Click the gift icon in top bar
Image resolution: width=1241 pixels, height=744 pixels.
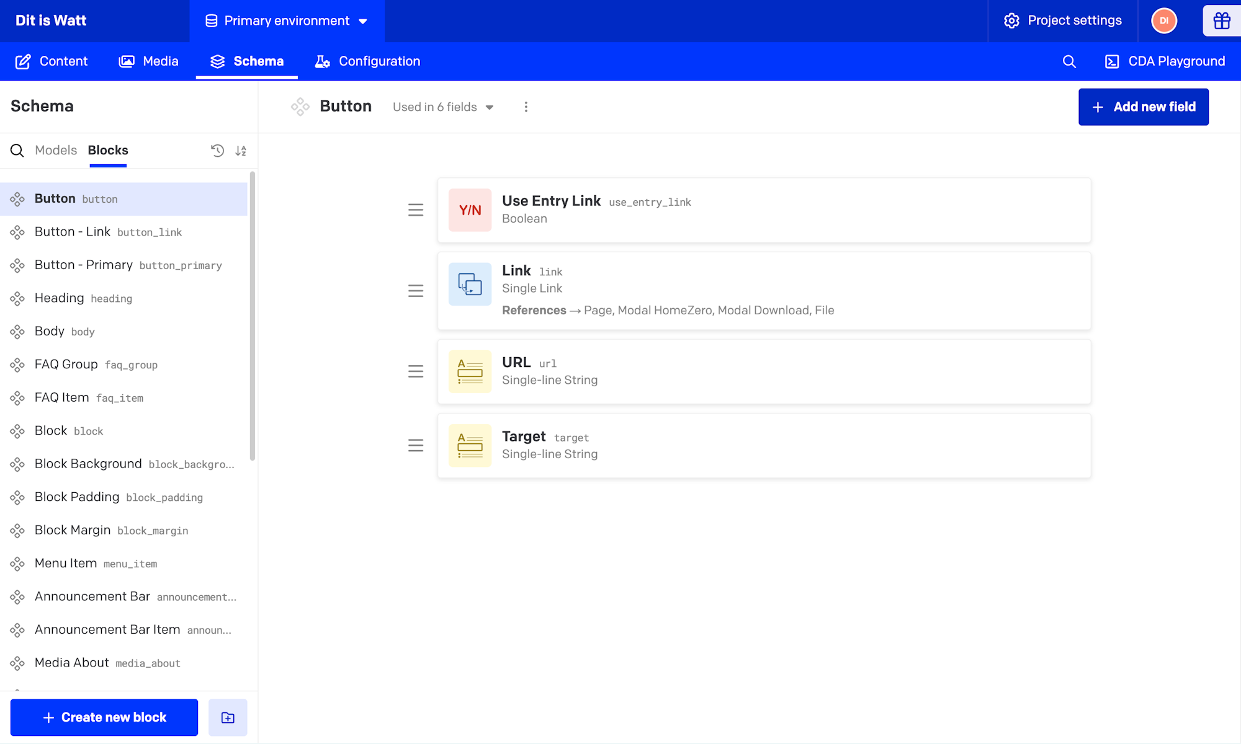point(1222,20)
